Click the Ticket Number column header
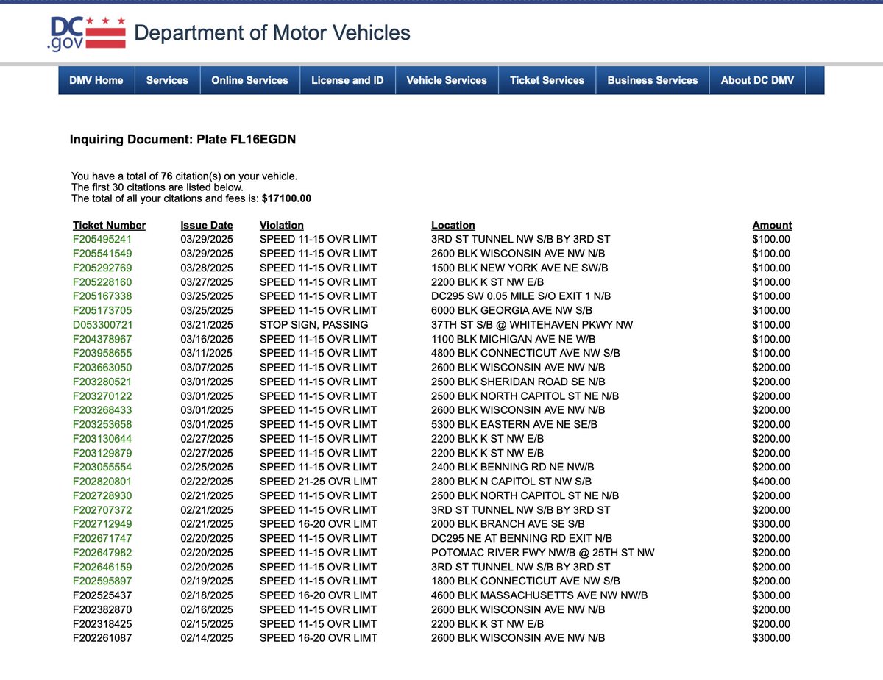Viewport: 883px width, 680px height. point(109,225)
